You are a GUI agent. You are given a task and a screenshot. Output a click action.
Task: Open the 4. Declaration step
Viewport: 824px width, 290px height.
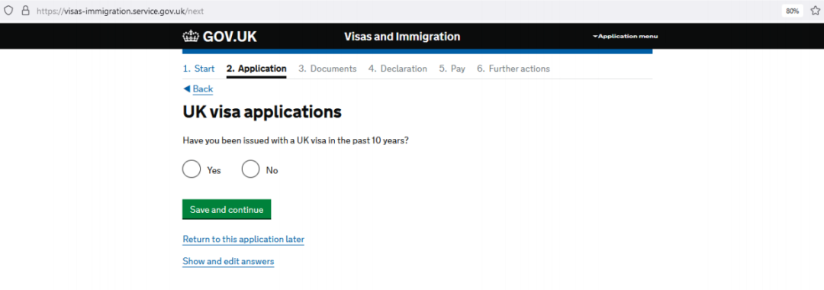point(398,69)
